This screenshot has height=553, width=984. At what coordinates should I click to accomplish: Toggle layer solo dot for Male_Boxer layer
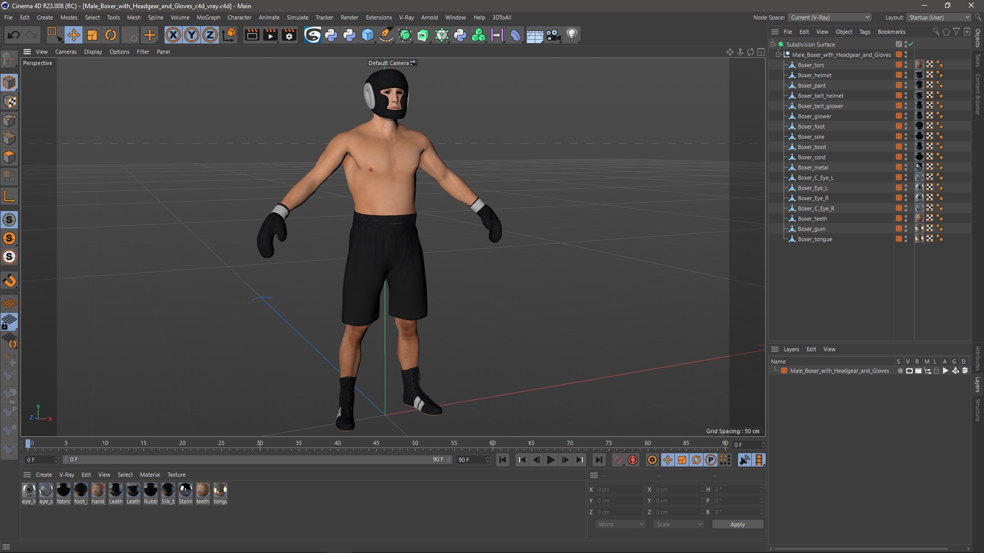900,371
